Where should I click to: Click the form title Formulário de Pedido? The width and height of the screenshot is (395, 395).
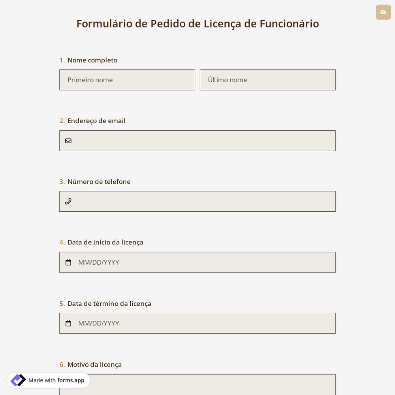[x=197, y=24]
